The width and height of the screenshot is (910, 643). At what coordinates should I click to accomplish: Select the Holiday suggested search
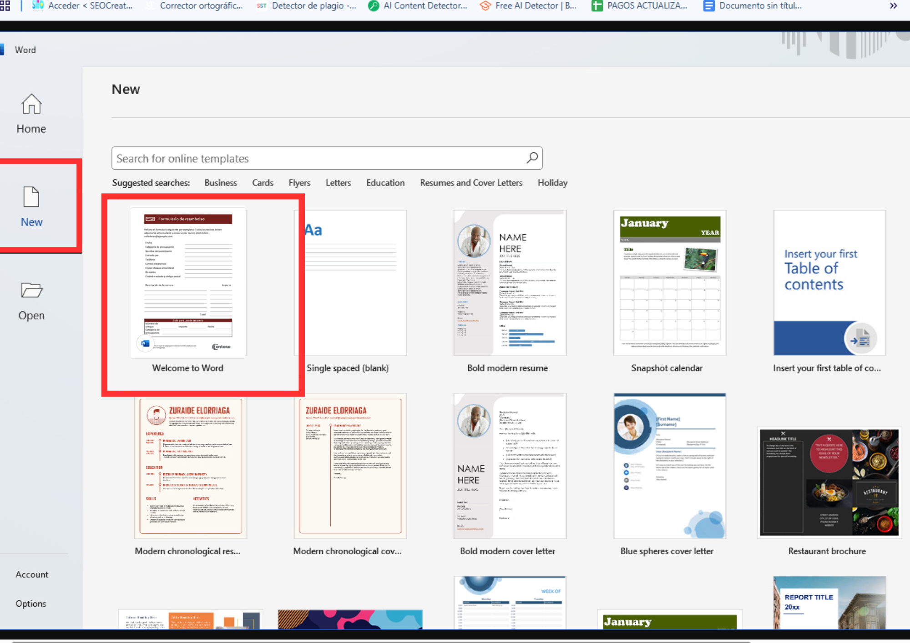click(552, 183)
